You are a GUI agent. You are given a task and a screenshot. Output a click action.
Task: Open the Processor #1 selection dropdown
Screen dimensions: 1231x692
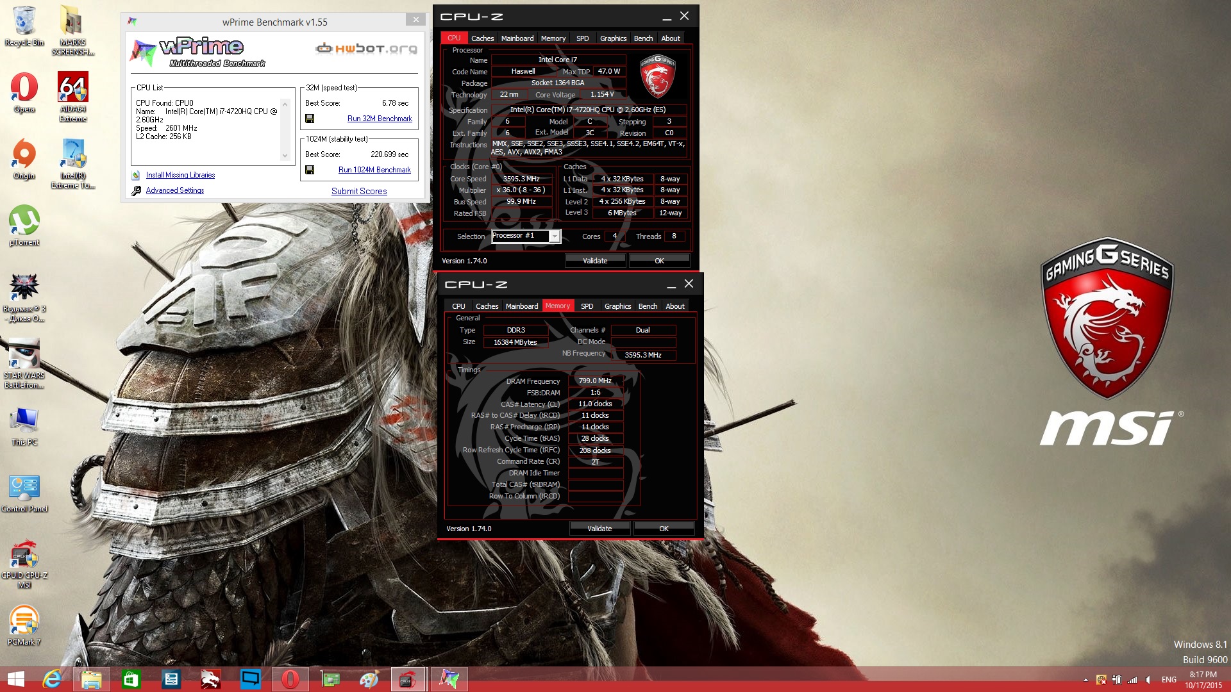point(526,236)
